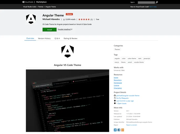Open the Homepage resource link
Screen dimensions: 180x134
pos(118,83)
